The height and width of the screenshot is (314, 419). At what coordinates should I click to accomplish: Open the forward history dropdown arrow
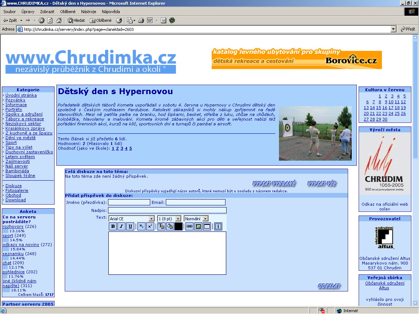(x=35, y=20)
